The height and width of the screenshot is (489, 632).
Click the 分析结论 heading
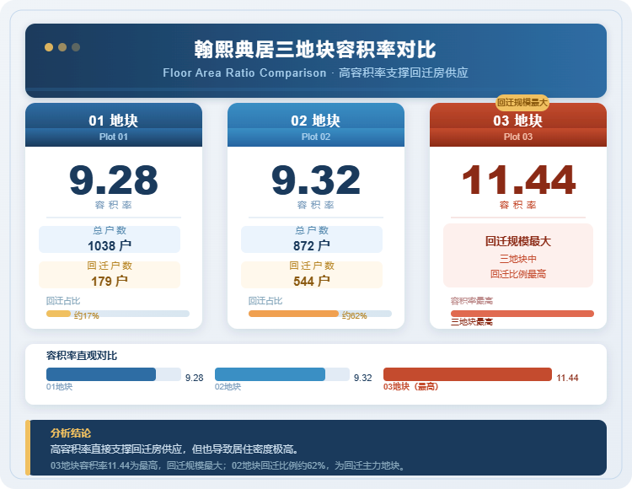click(x=71, y=433)
